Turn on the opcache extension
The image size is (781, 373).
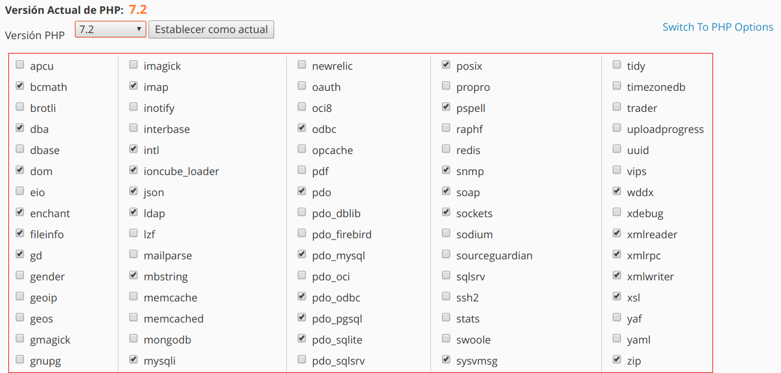[x=302, y=149]
